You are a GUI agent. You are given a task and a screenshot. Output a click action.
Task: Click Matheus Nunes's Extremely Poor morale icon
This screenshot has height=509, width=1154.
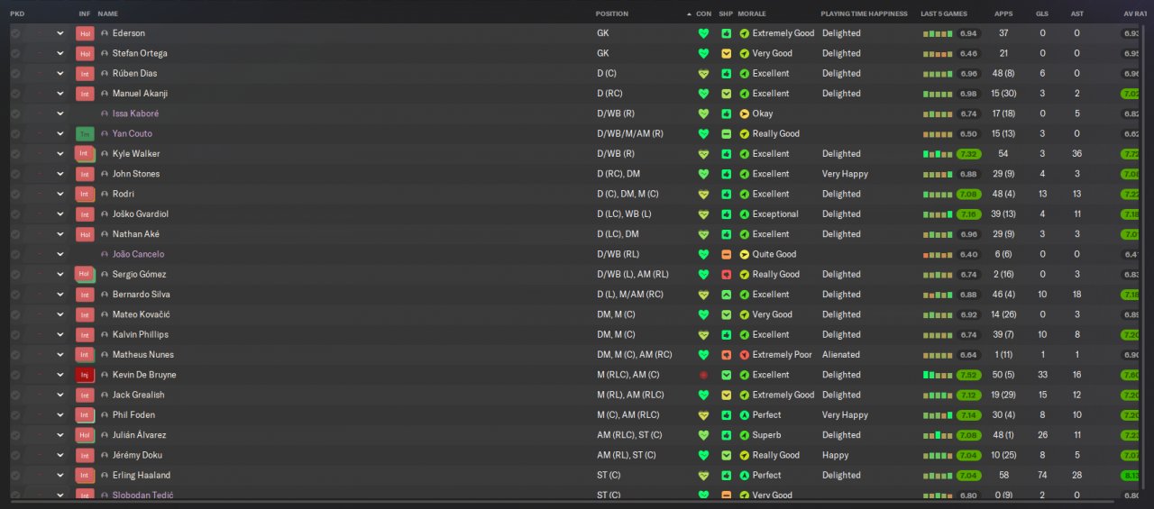click(744, 355)
